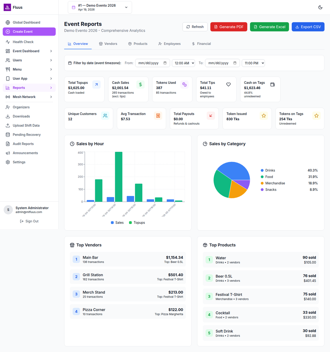330x352 pixels.
Task: Click the From date input field
Action: (x=152, y=63)
